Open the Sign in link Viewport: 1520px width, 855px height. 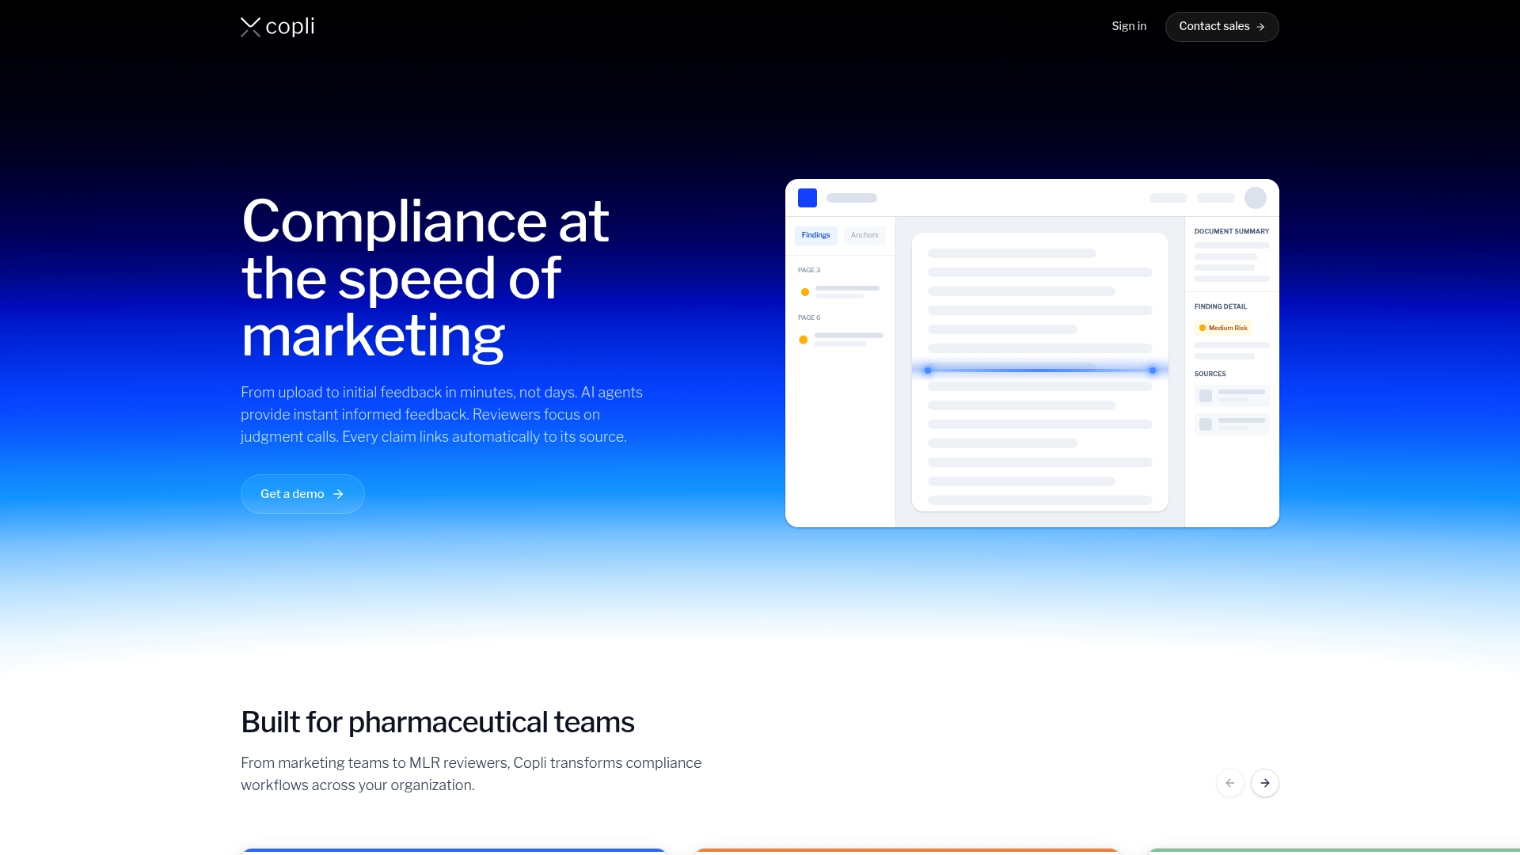tap(1129, 26)
